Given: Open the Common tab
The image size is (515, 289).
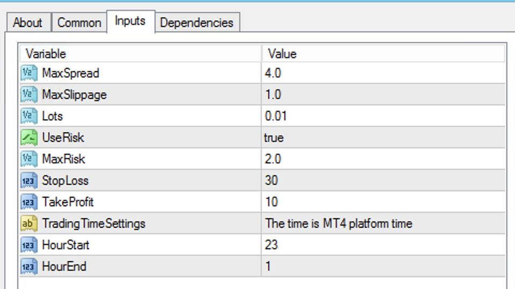Looking at the screenshot, I should tap(79, 23).
